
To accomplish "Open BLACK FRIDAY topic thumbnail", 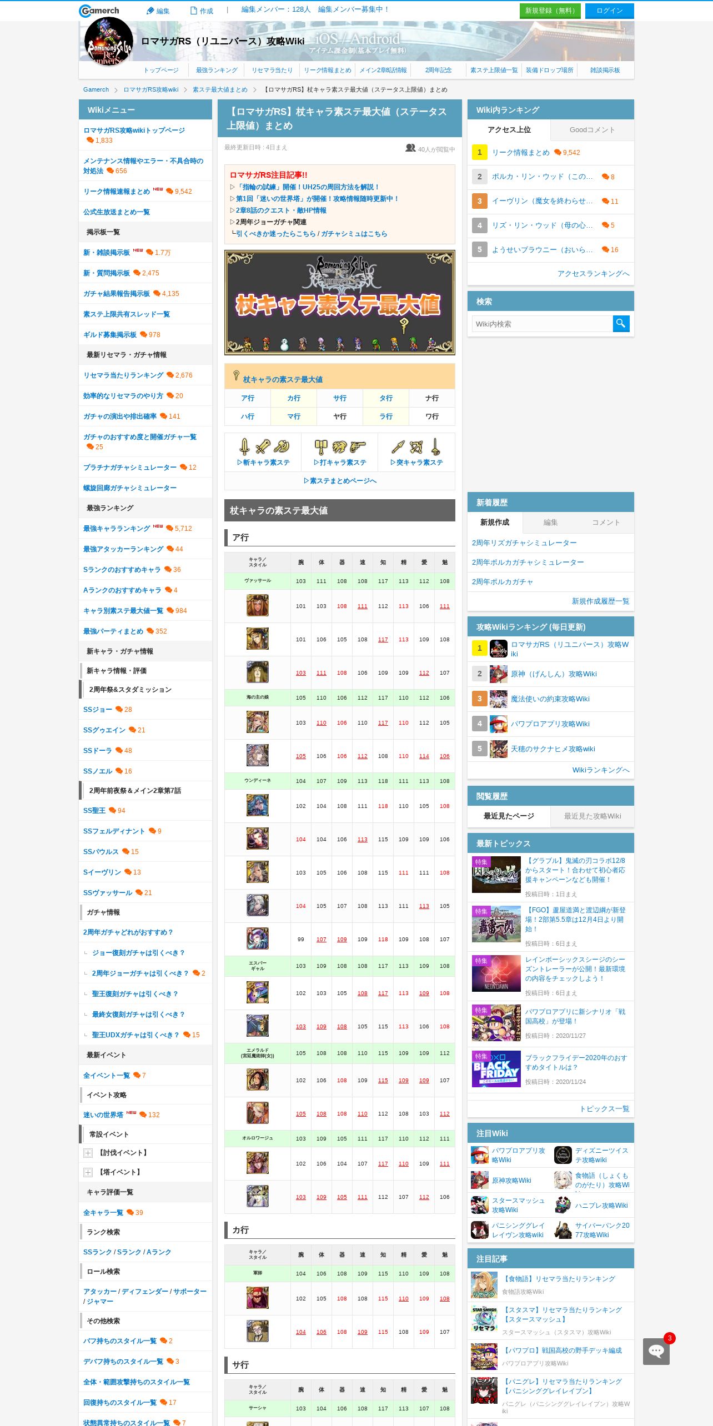I will 496,1069.
